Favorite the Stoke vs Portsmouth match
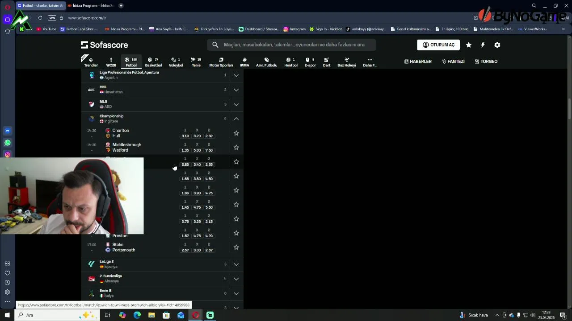This screenshot has height=321, width=572. tap(236, 247)
